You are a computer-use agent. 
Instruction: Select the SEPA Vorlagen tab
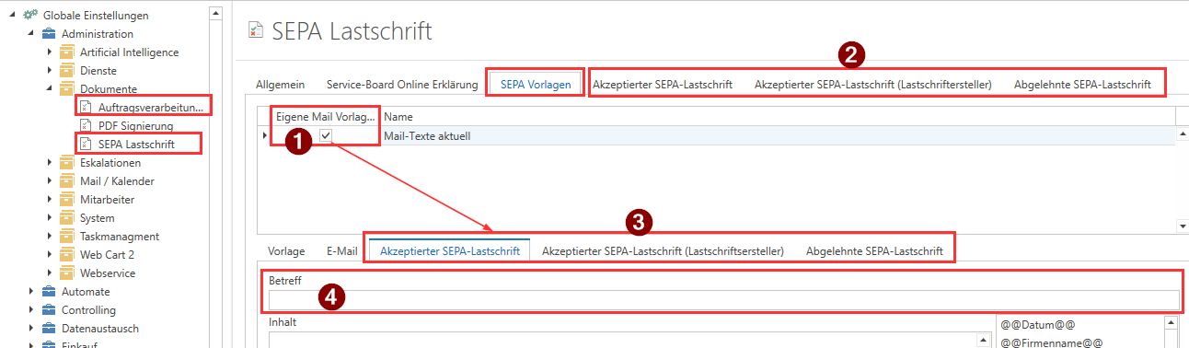[x=536, y=84]
